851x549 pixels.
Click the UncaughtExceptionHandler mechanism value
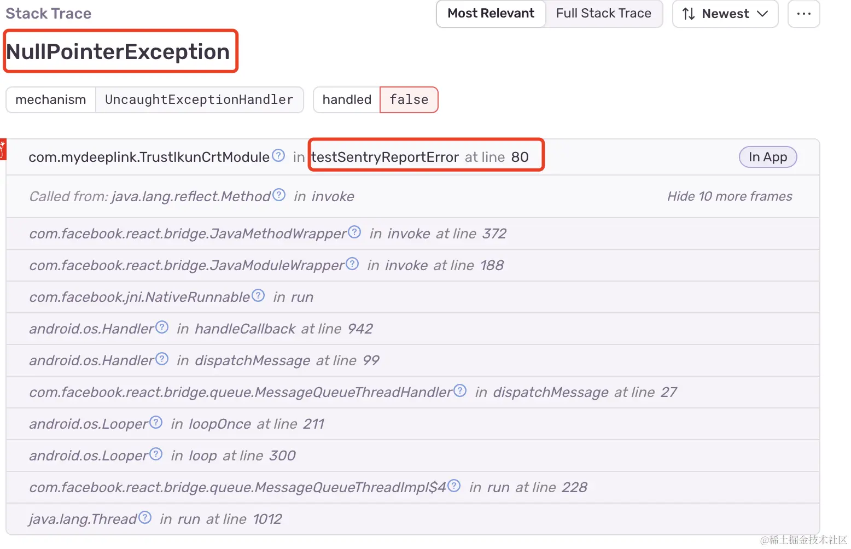coord(199,100)
